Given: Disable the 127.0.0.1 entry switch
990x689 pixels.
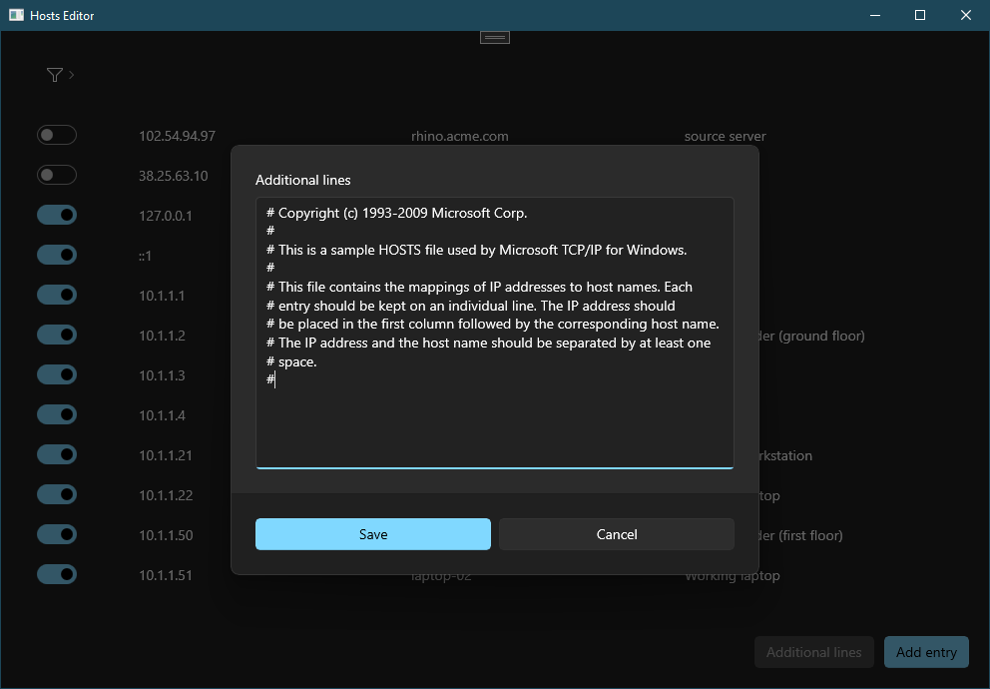Looking at the screenshot, I should pyautogui.click(x=57, y=215).
